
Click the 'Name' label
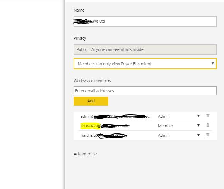(x=79, y=10)
